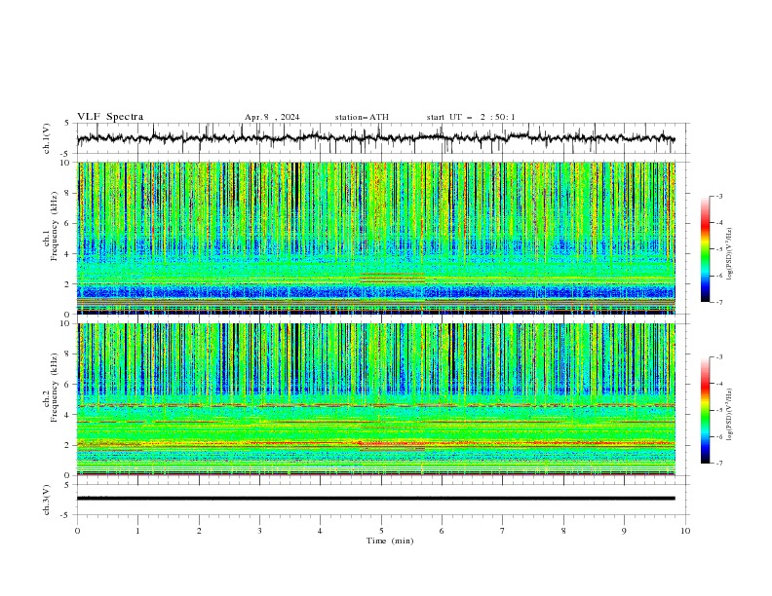The width and height of the screenshot is (772, 596).
Task: Click the time axis tick label "6"
Action: [x=443, y=531]
